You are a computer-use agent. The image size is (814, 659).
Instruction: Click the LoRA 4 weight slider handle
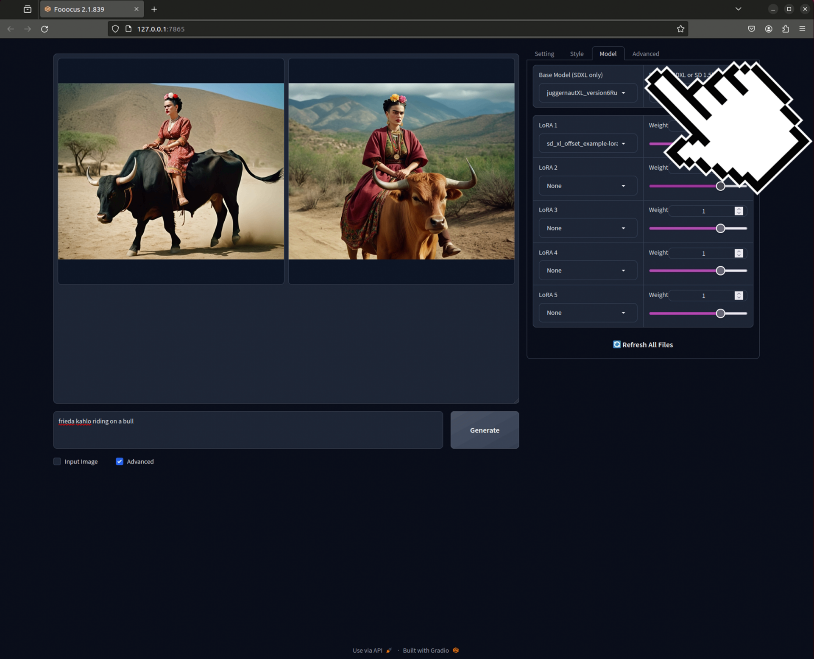[720, 271]
